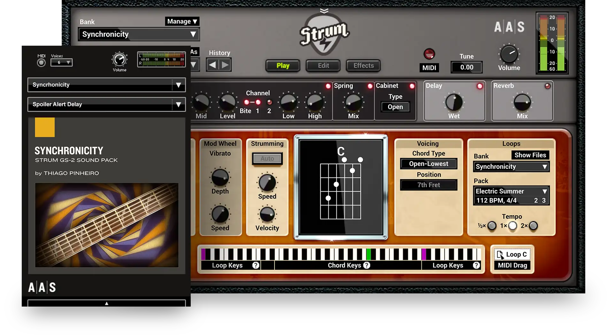Collapse the interface via the top chevron icon
This screenshot has width=607, height=335.
(324, 10)
